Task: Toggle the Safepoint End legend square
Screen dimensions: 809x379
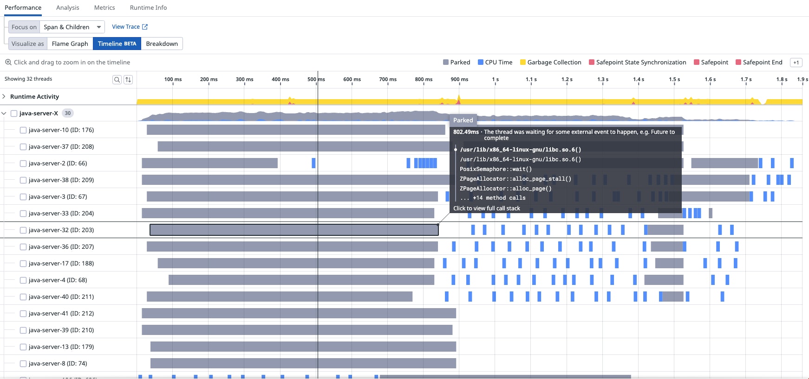Action: (x=738, y=62)
